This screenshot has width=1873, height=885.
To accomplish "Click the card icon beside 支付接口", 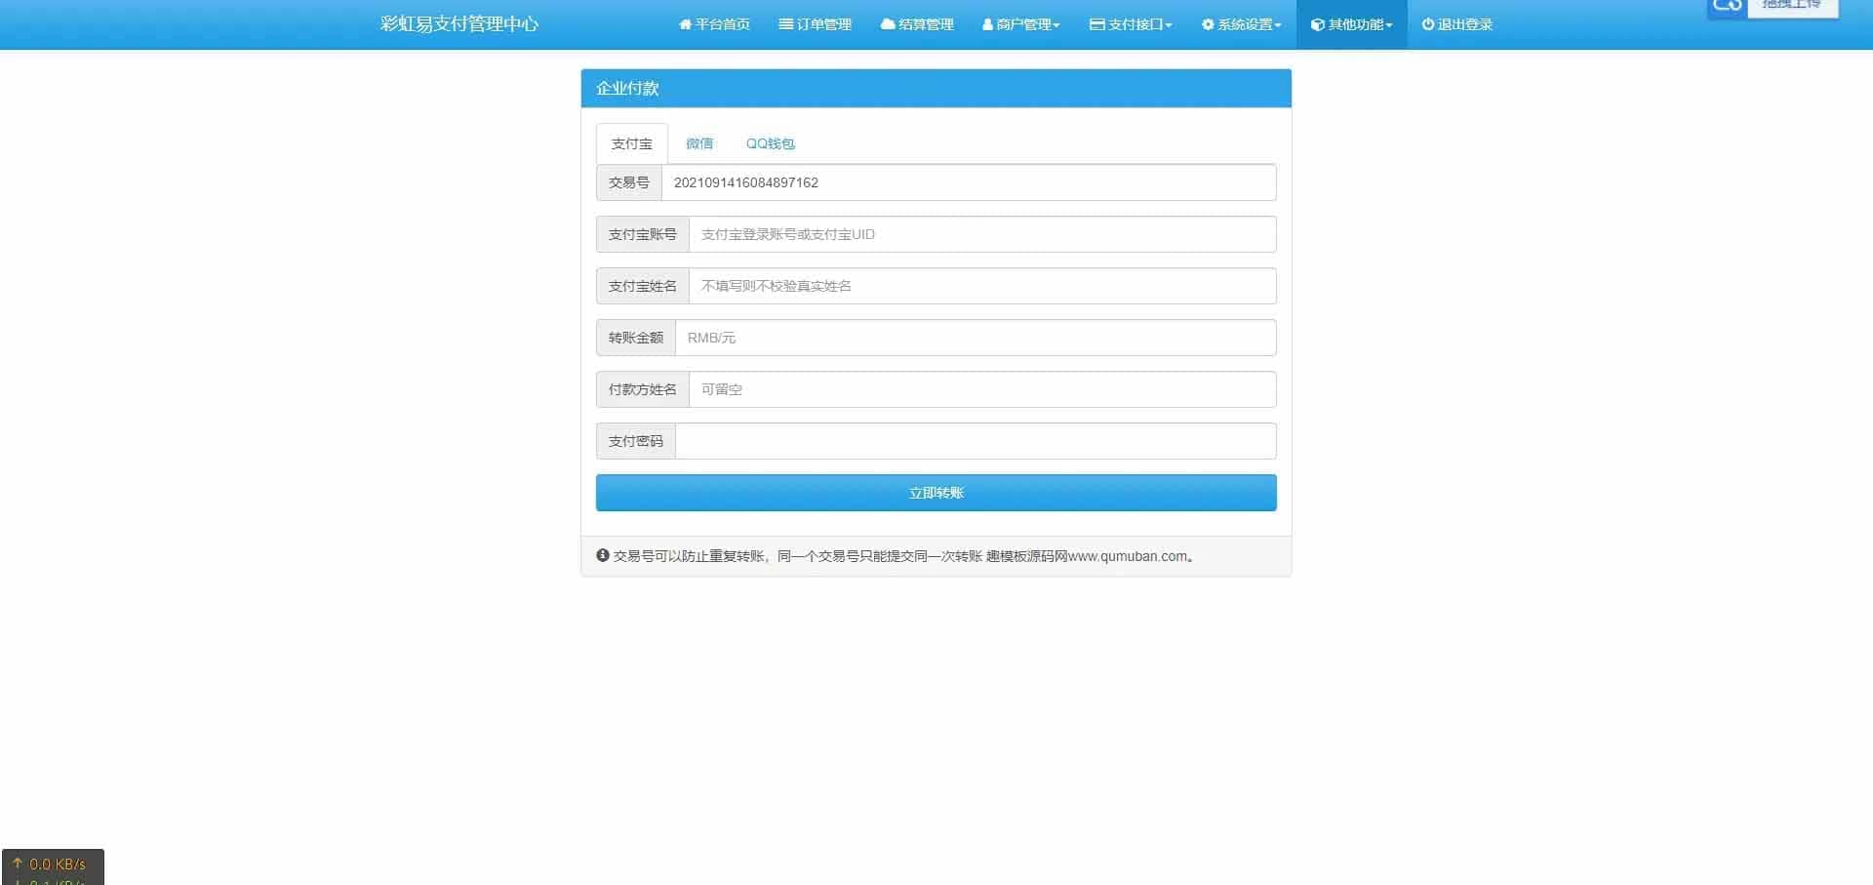I will 1097,24.
